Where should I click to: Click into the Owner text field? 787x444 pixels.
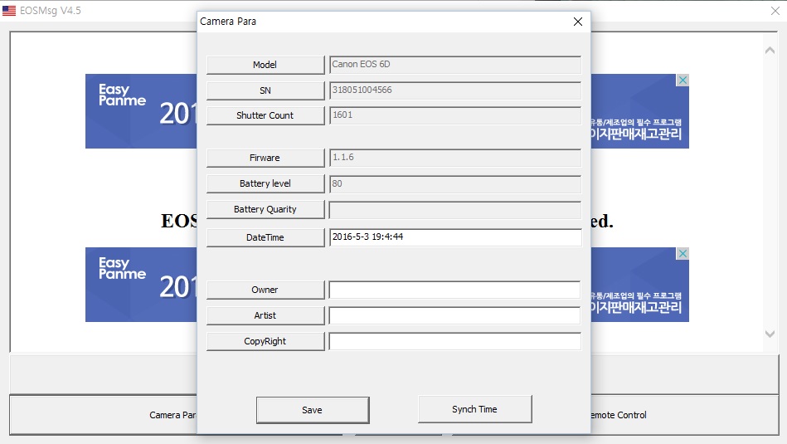(454, 290)
